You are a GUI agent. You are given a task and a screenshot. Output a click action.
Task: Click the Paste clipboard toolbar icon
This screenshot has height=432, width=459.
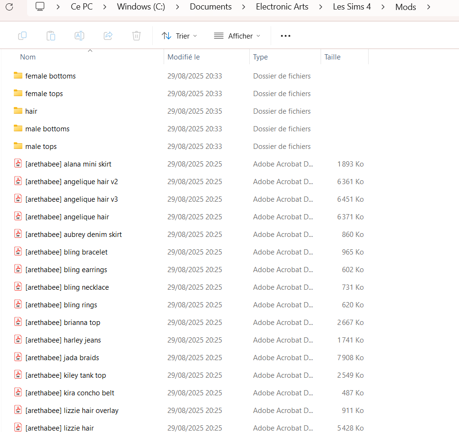point(51,36)
